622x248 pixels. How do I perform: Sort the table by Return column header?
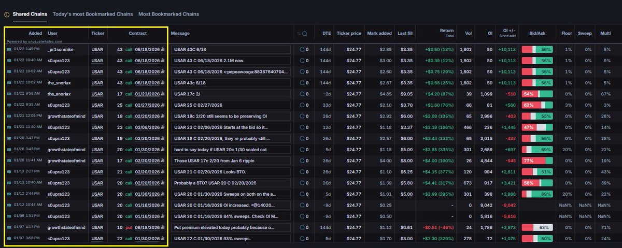[x=446, y=31]
